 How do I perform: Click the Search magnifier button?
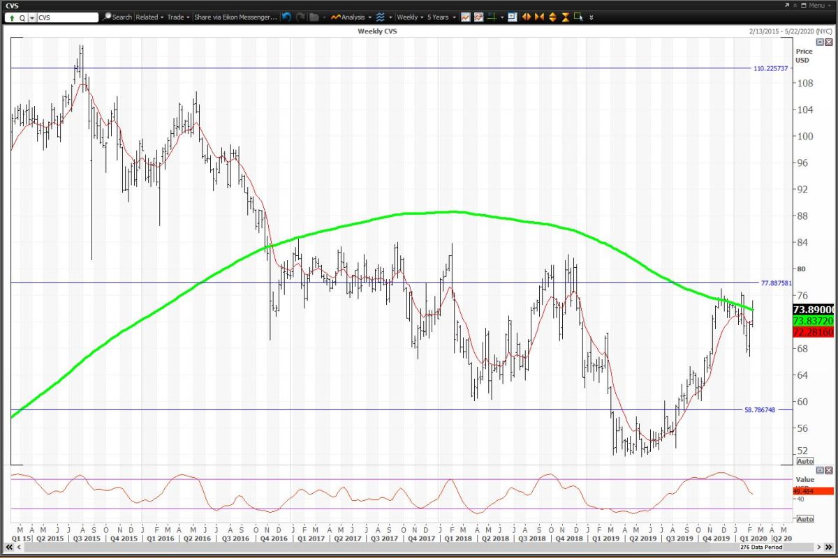117,17
